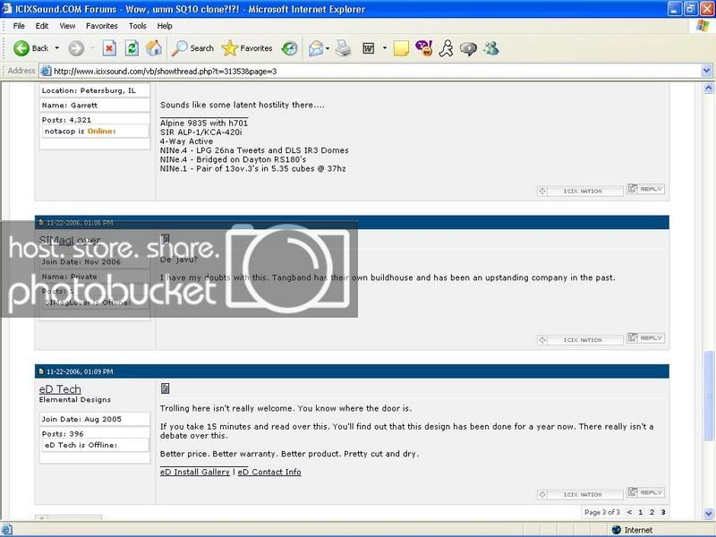The image size is (716, 537).
Task: Open the Help menu
Action: pos(165,26)
